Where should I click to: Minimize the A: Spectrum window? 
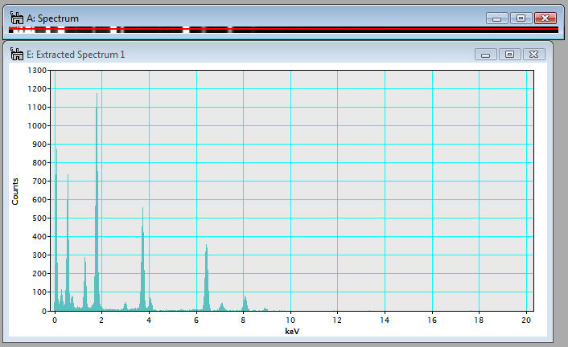coord(496,18)
